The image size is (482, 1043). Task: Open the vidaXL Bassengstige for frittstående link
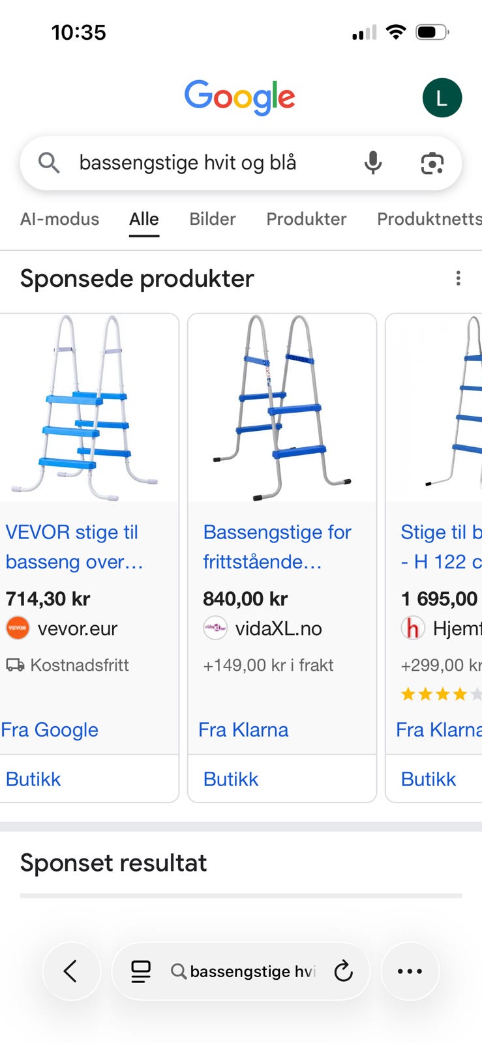[x=277, y=546]
